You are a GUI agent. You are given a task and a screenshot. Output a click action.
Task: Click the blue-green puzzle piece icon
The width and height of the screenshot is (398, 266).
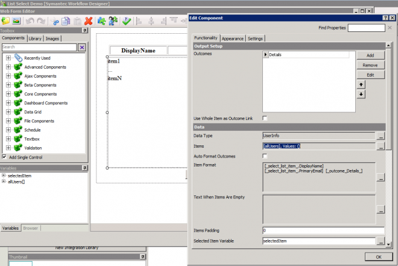[x=101, y=21]
